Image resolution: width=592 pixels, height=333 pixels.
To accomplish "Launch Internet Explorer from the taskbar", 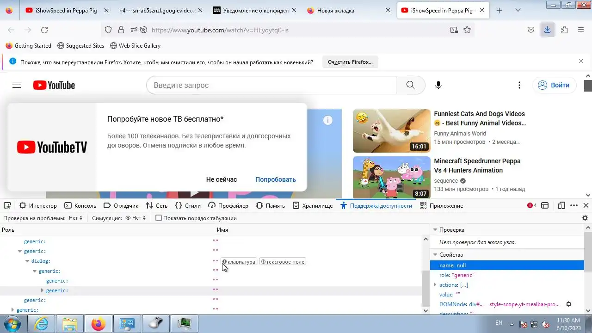I will [x=42, y=324].
